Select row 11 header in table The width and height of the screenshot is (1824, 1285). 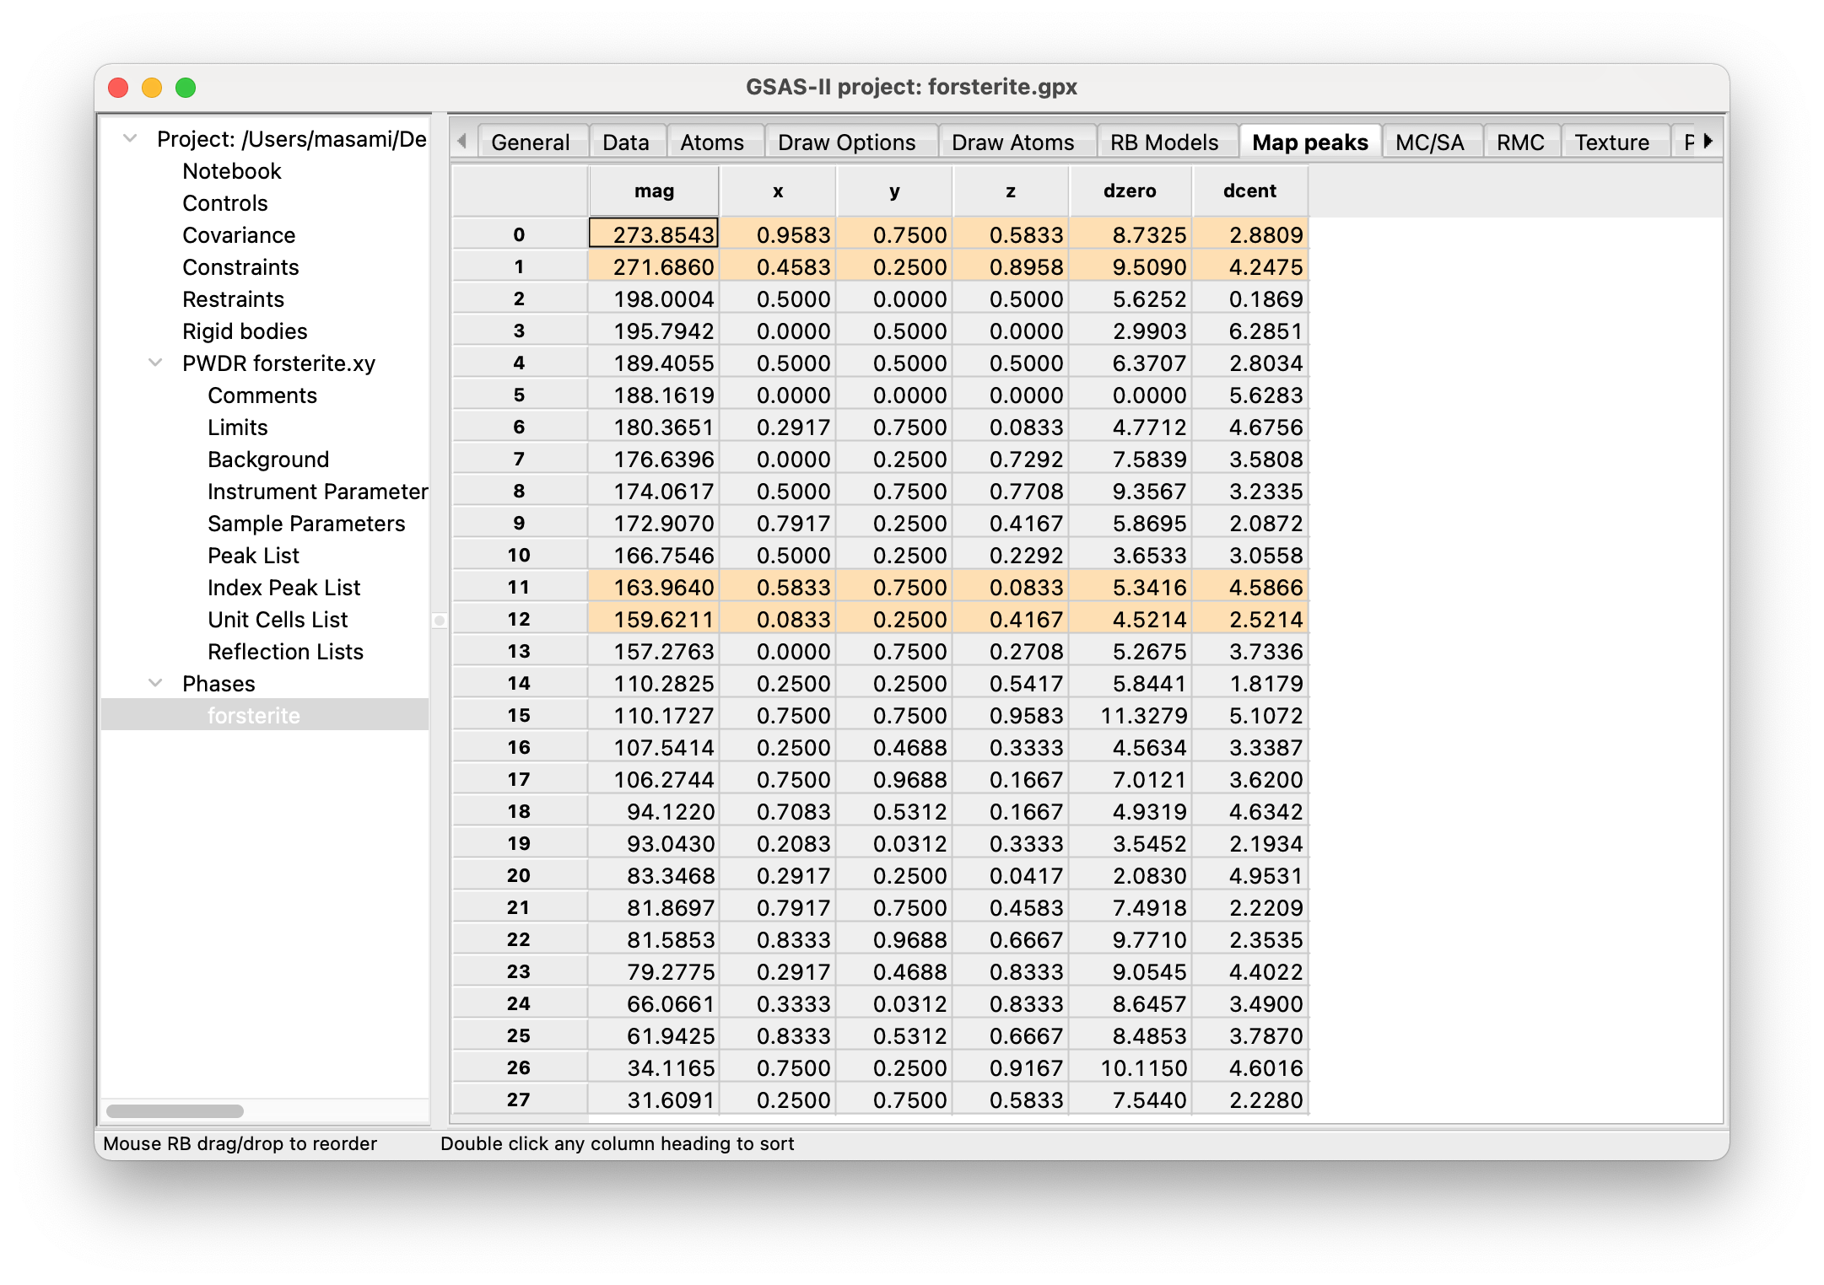coord(519,587)
